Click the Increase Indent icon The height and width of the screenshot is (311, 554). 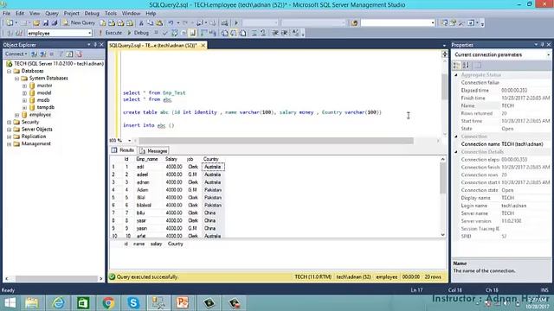click(285, 33)
